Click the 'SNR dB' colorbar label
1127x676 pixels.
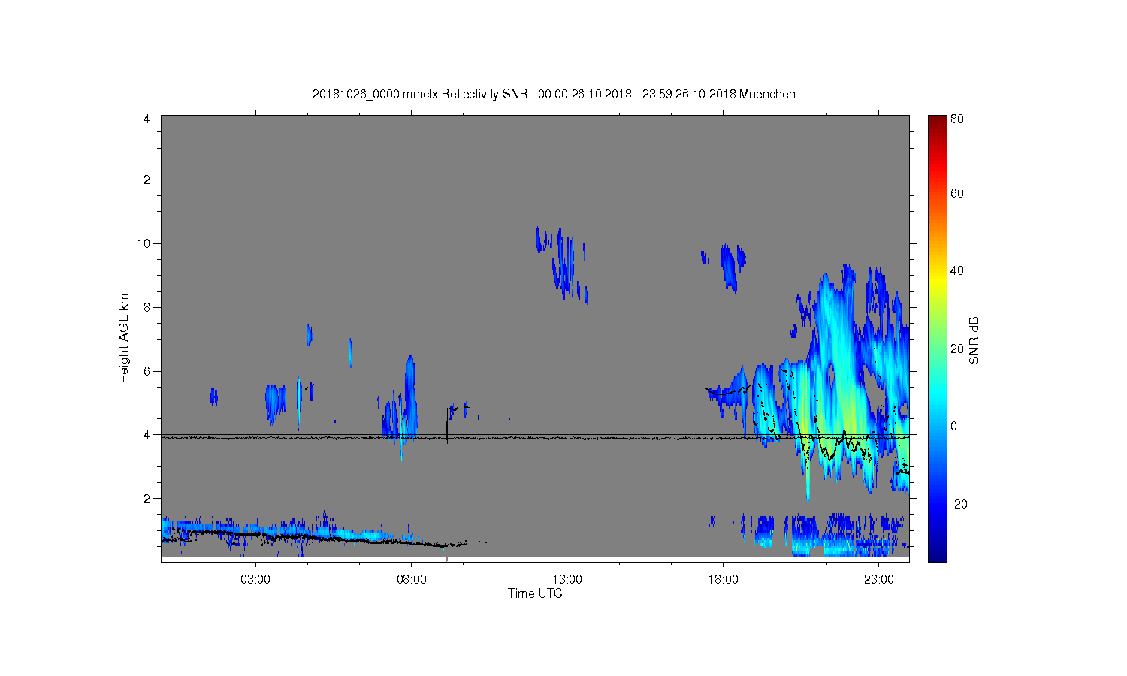974,340
